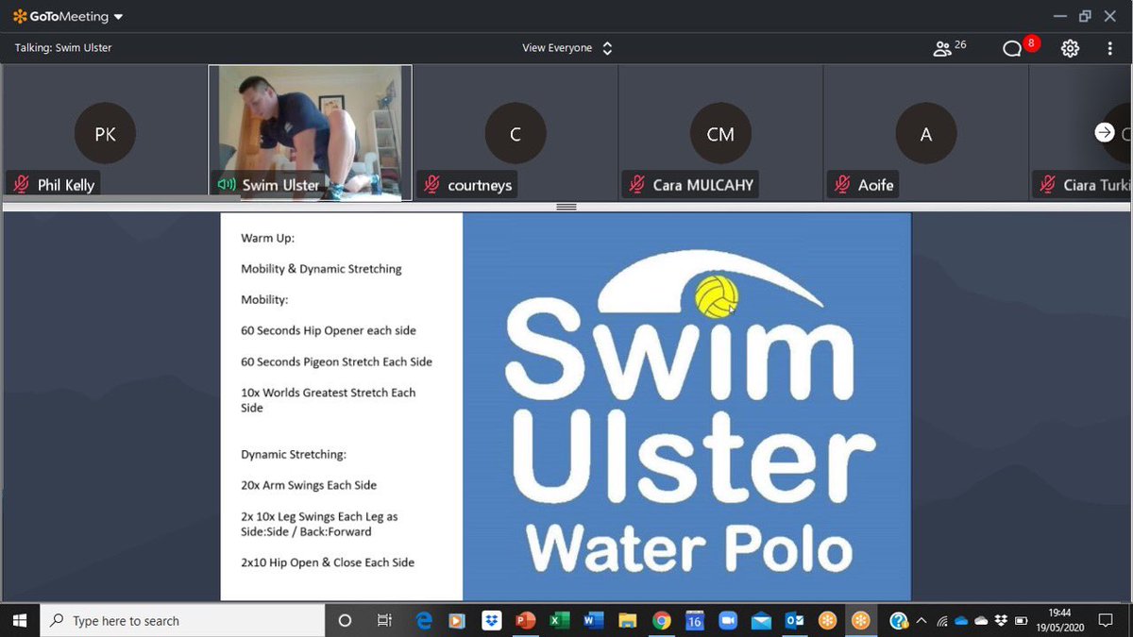The width and height of the screenshot is (1133, 637).
Task: Switch to PowerPoint on the taskbar
Action: pyautogui.click(x=526, y=620)
